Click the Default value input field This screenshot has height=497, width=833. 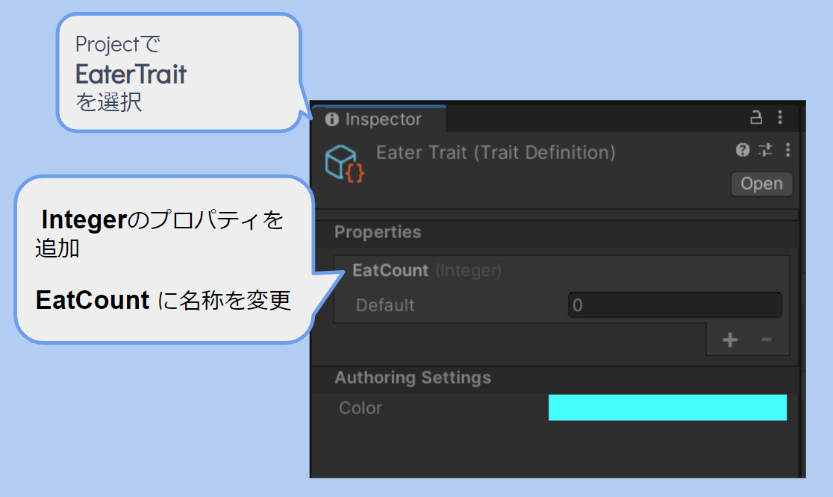tap(675, 304)
